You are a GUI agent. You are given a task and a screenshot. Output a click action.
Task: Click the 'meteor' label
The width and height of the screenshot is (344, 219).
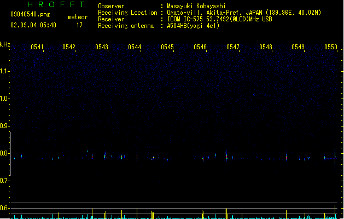tap(78, 17)
